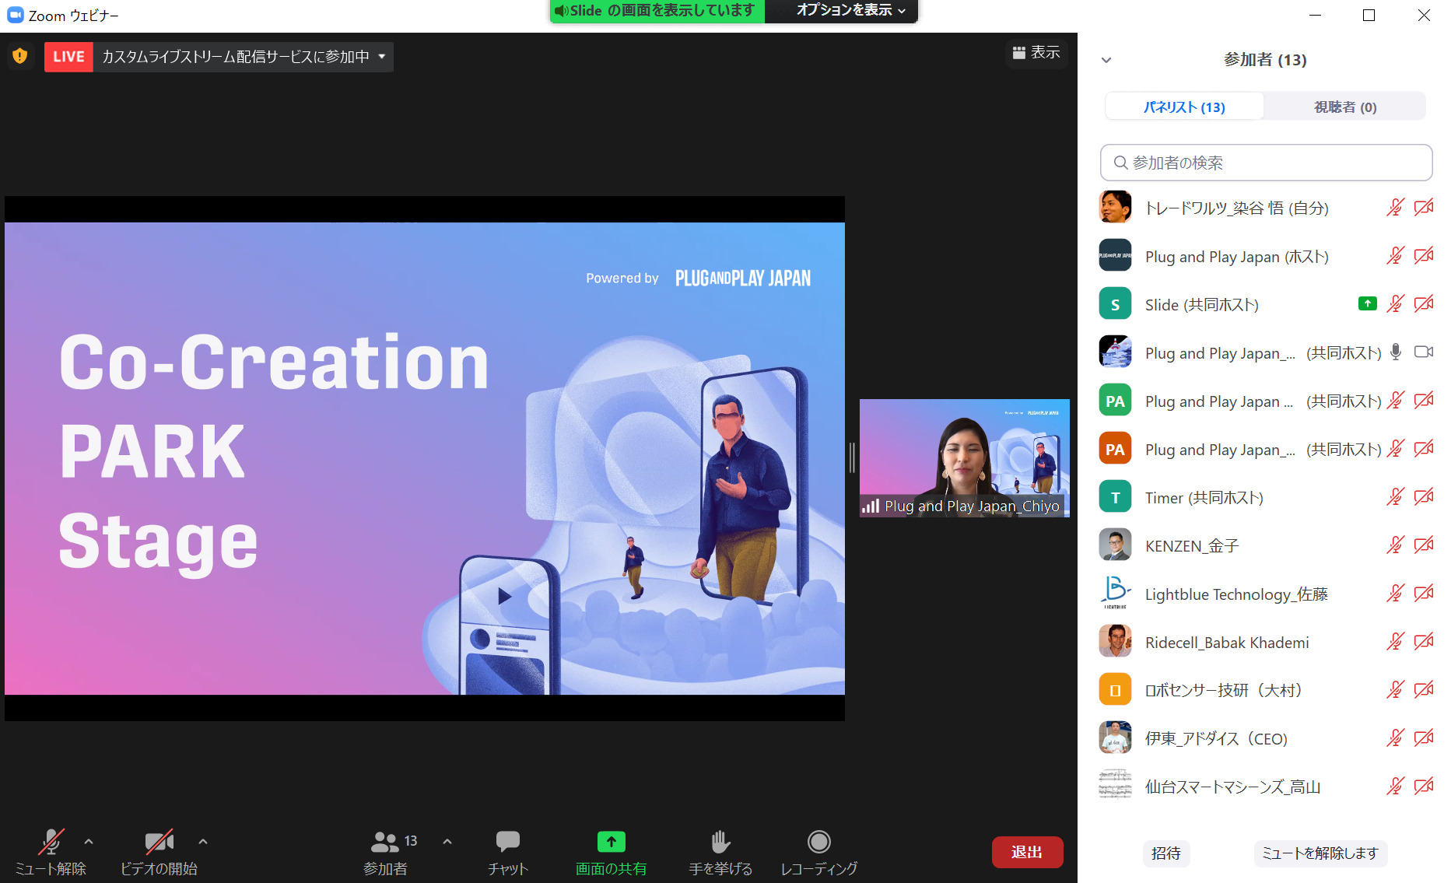Select the ロボセンサー技研 orange avatar

[1115, 690]
